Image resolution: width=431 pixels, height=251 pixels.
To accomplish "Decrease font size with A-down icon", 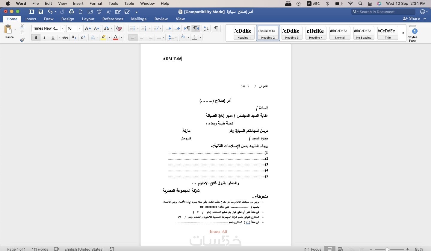I will tap(96, 28).
